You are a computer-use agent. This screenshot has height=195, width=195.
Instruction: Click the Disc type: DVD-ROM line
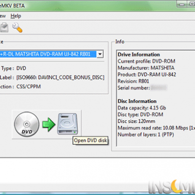140,114
